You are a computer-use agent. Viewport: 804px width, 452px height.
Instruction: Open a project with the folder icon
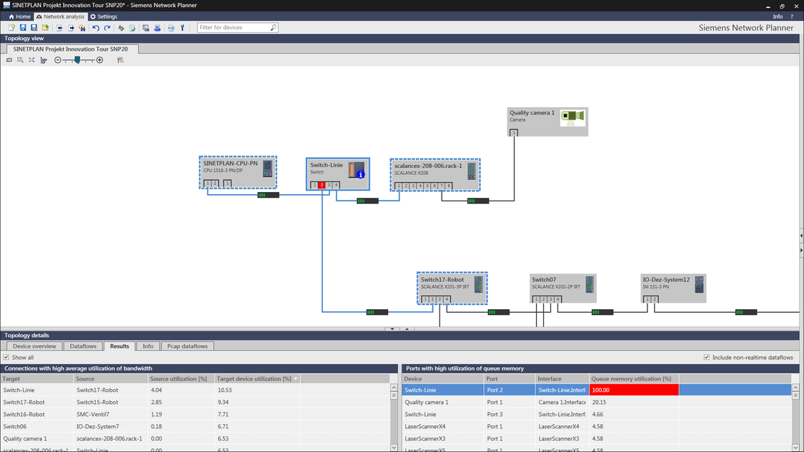[46, 28]
